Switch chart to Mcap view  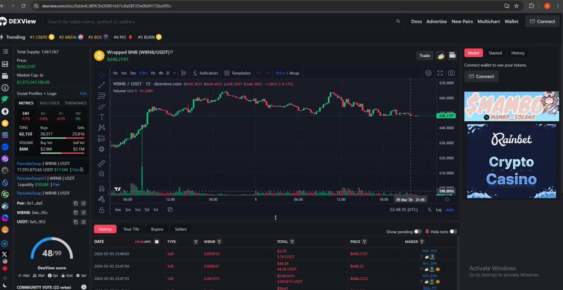point(294,73)
